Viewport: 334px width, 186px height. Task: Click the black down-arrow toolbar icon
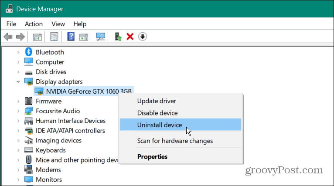pos(142,37)
